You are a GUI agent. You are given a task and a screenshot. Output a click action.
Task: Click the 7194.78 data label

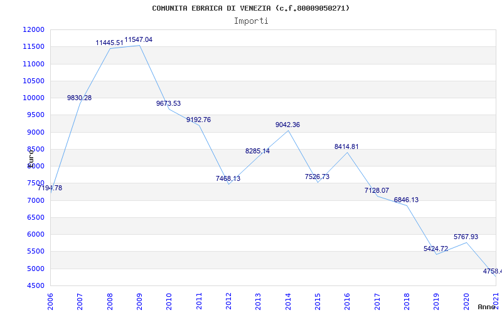click(x=50, y=188)
